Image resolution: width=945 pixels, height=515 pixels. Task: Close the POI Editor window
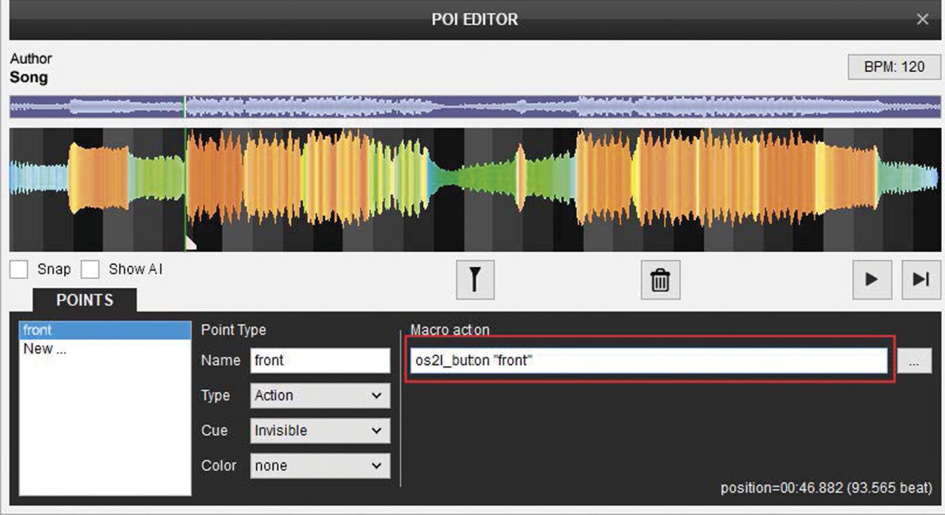coord(922,20)
